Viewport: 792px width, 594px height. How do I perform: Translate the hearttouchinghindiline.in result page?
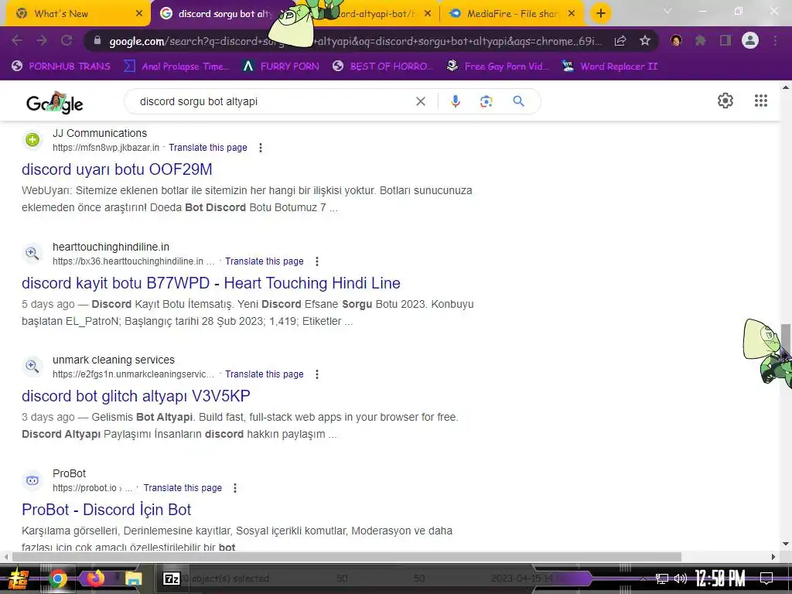[265, 261]
